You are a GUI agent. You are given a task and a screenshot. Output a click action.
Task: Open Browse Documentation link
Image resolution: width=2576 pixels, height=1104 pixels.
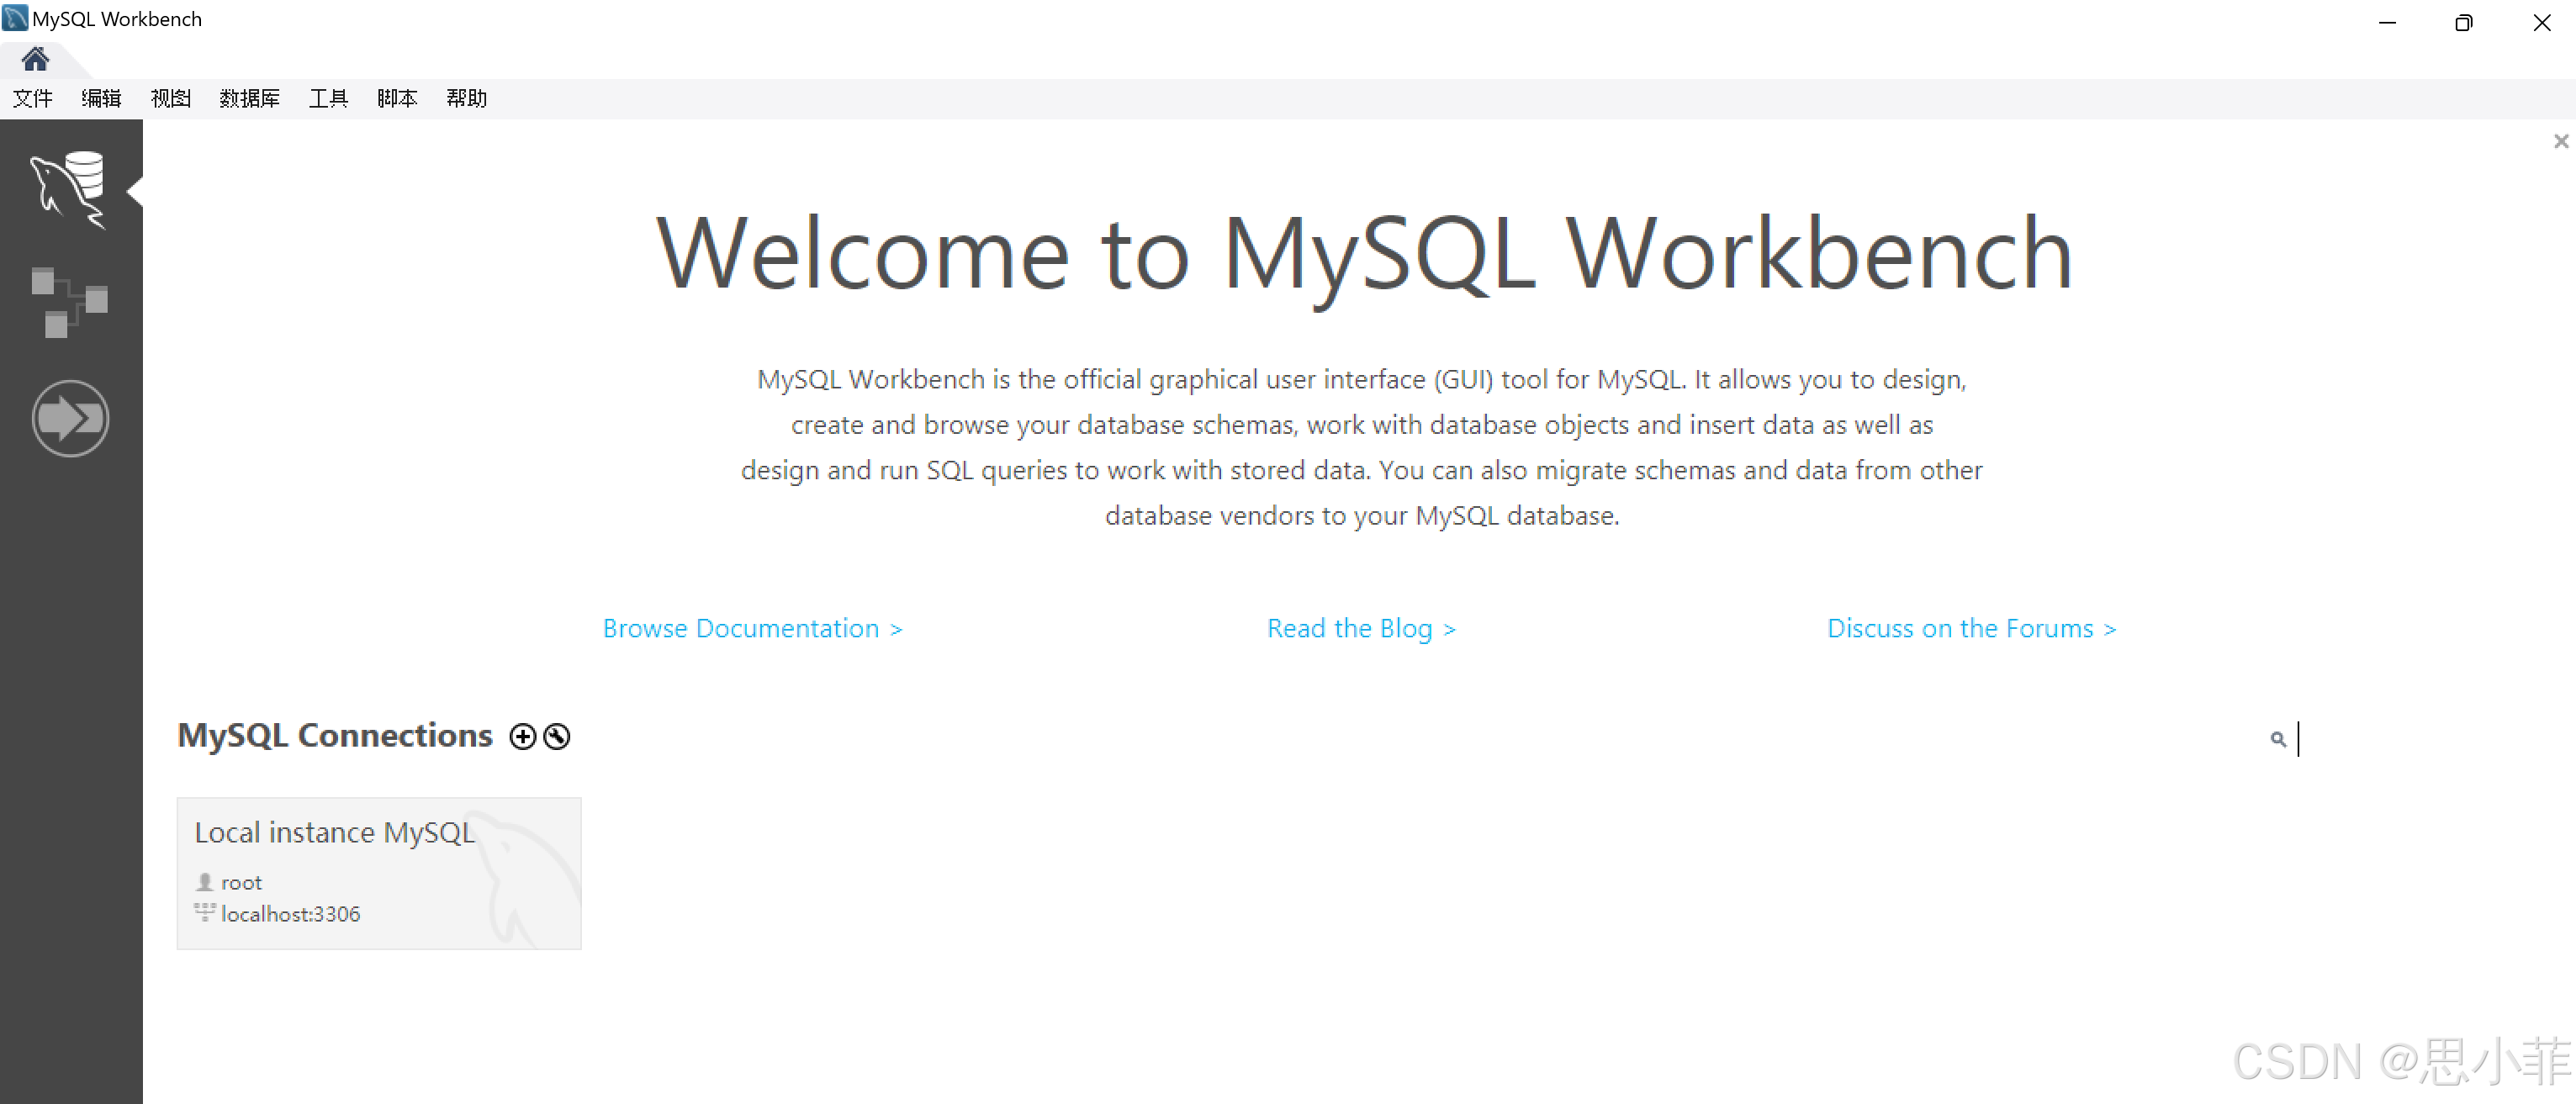coord(752,628)
